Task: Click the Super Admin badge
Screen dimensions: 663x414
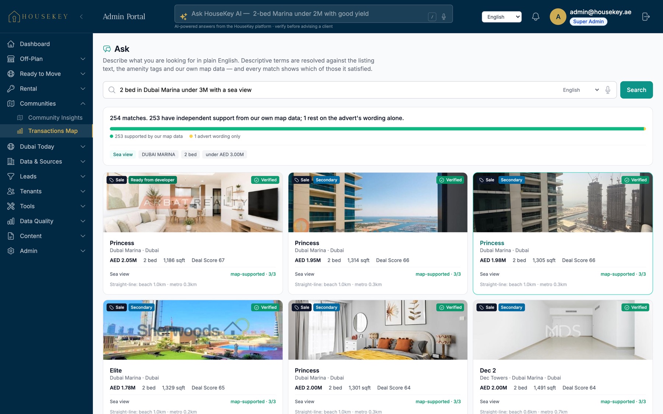Action: coord(588,21)
